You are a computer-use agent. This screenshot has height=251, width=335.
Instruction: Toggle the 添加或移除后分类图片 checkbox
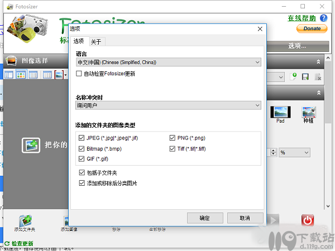point(82,183)
